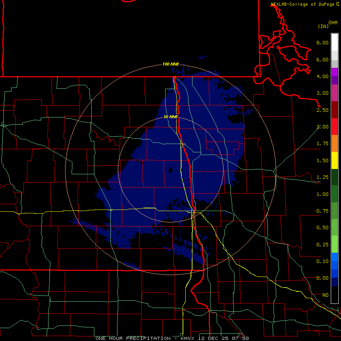The image size is (341, 341).
Task: Click the '1.75' legend label
Action: pyautogui.click(x=322, y=144)
